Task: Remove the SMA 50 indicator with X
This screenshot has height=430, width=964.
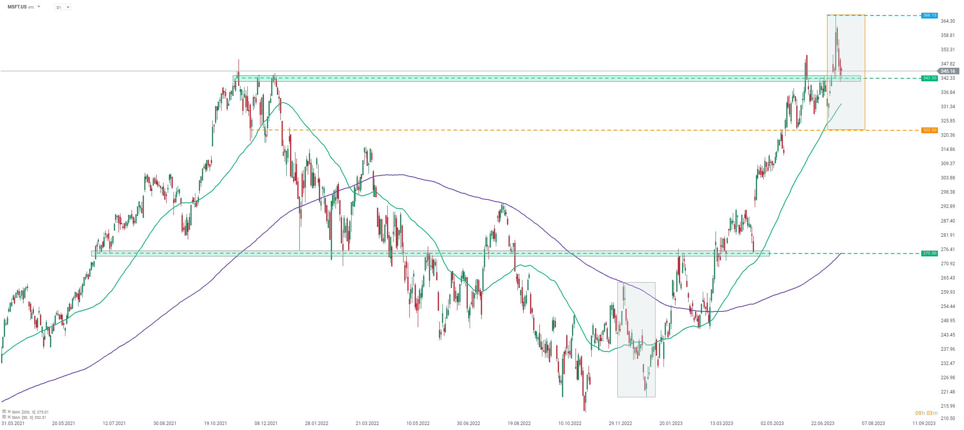Action: [9, 417]
